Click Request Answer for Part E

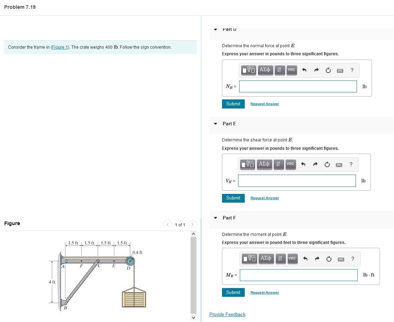265,198
